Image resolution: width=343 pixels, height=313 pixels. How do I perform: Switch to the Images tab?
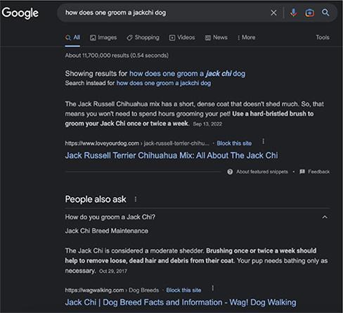click(103, 37)
